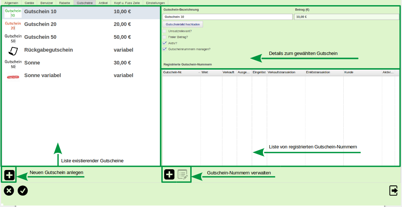Viewport: 402px width, 207px height.
Task: Click the red Gutschein image for Sonne variabel
Action: coord(13,77)
